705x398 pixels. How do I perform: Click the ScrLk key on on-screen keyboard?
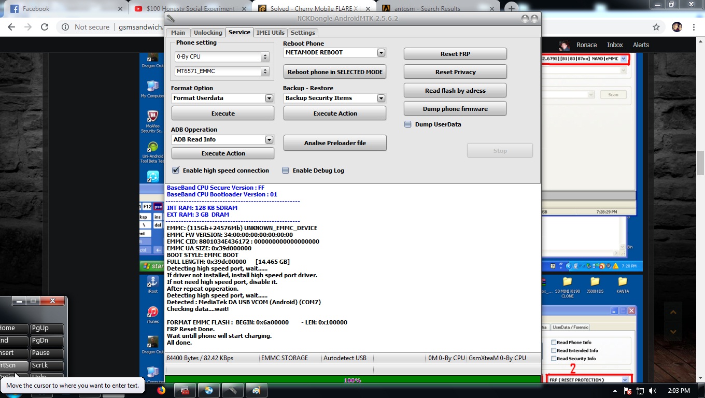(46, 365)
